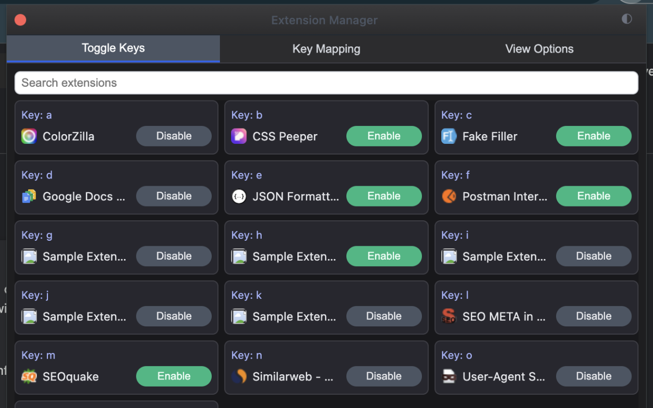653x408 pixels.
Task: Click the Similarweb extension icon
Action: coord(239,376)
